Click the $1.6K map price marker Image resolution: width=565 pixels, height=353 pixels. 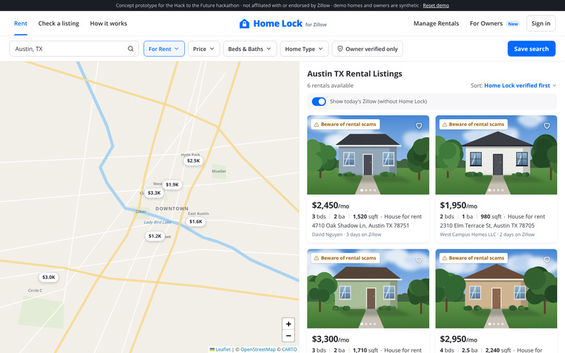point(196,221)
